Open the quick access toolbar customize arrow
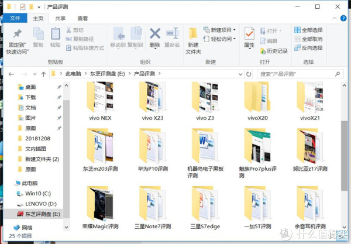 (39, 7)
